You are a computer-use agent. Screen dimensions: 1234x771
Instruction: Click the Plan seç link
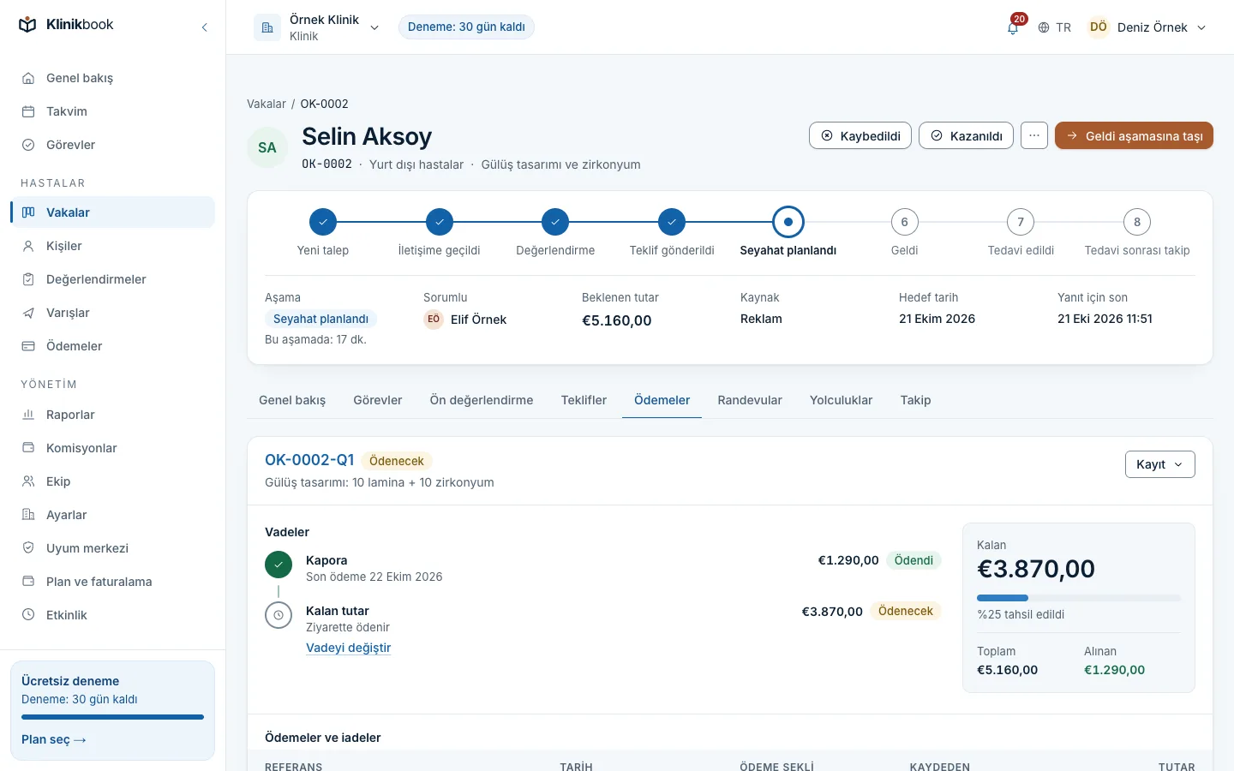pyautogui.click(x=54, y=739)
